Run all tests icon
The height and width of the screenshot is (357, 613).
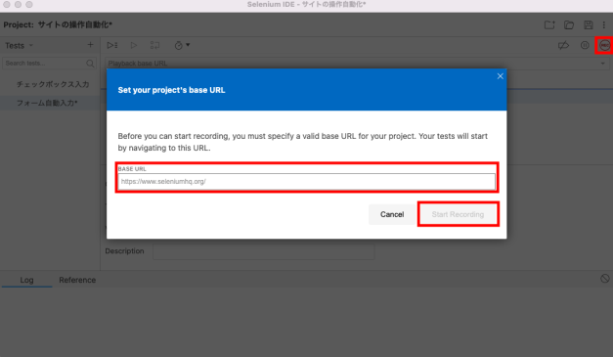pos(112,45)
